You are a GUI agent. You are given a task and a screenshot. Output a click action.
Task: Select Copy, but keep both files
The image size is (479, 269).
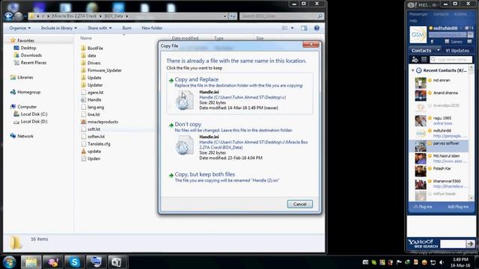(239, 177)
